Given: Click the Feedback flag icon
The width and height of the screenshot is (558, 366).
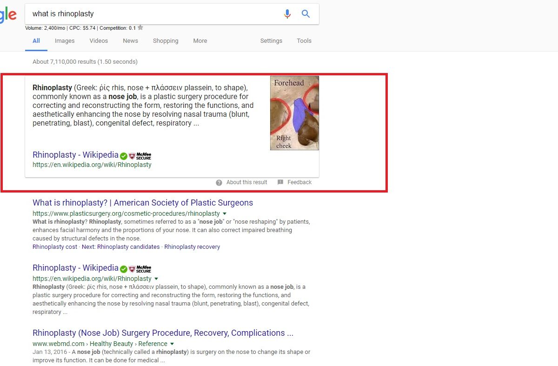Looking at the screenshot, I should pos(280,182).
